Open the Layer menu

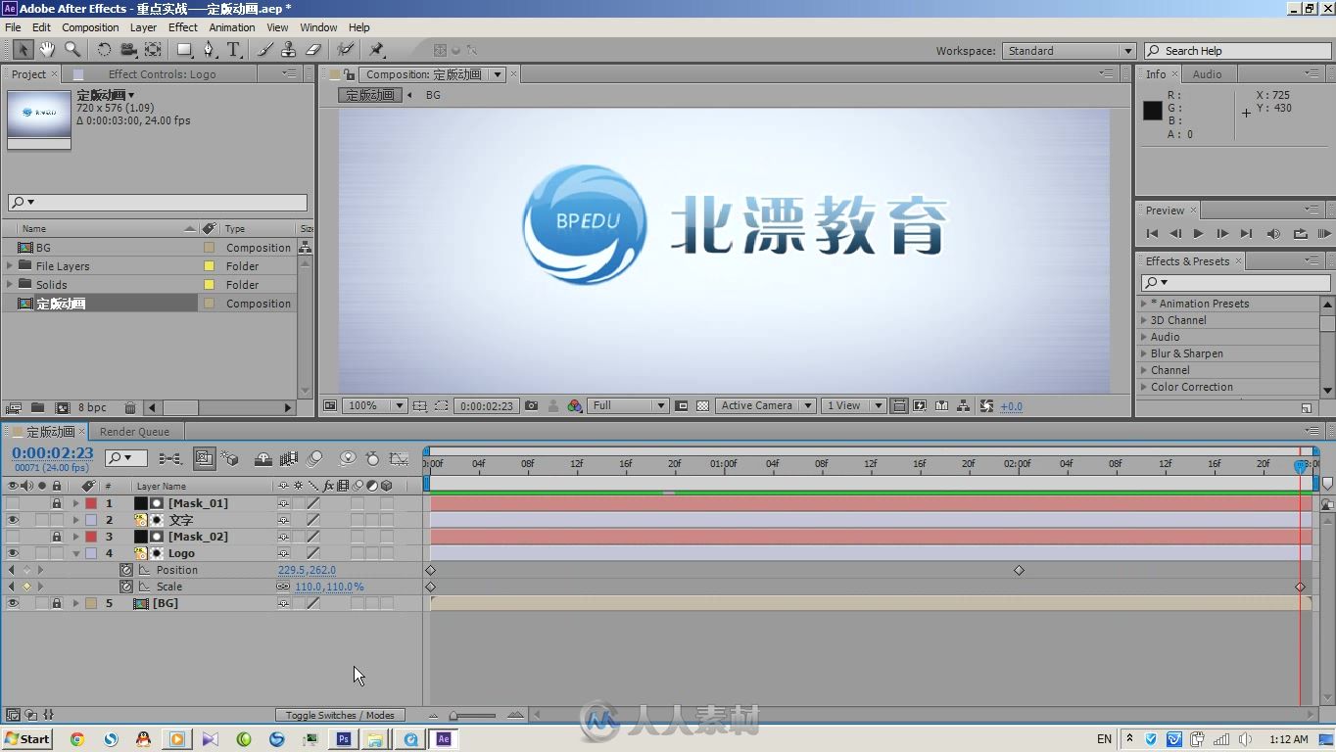pyautogui.click(x=143, y=27)
